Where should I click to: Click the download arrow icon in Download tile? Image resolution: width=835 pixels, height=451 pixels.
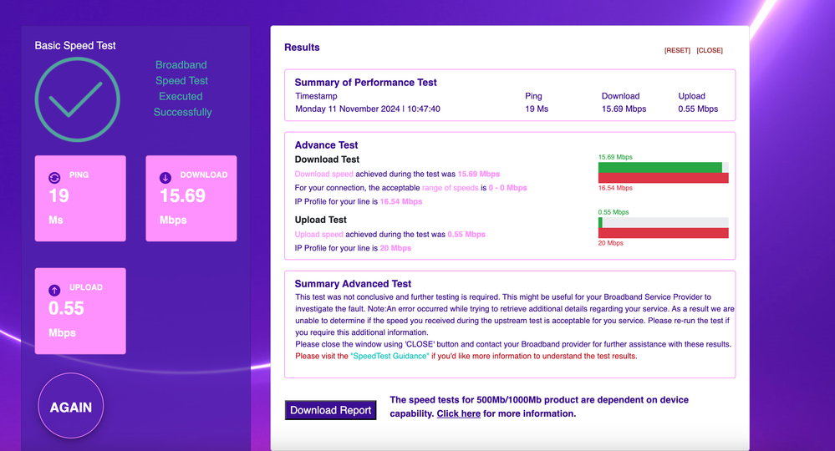[165, 177]
